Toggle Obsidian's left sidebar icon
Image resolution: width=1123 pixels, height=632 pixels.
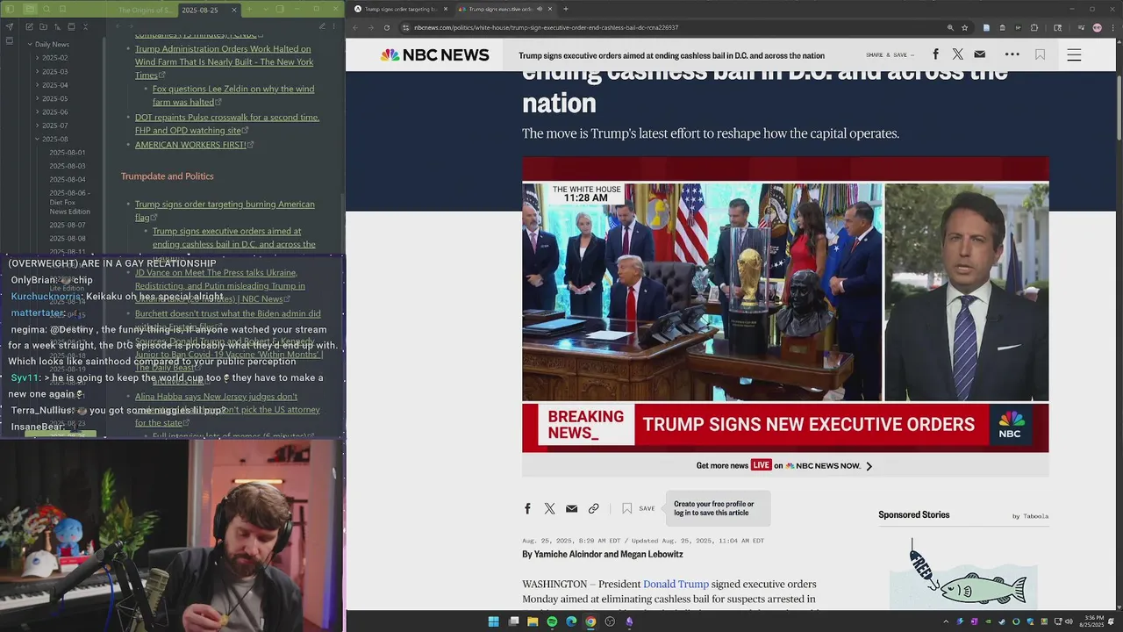point(10,9)
